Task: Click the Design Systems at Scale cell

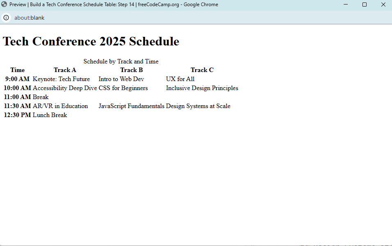Action: (198, 106)
